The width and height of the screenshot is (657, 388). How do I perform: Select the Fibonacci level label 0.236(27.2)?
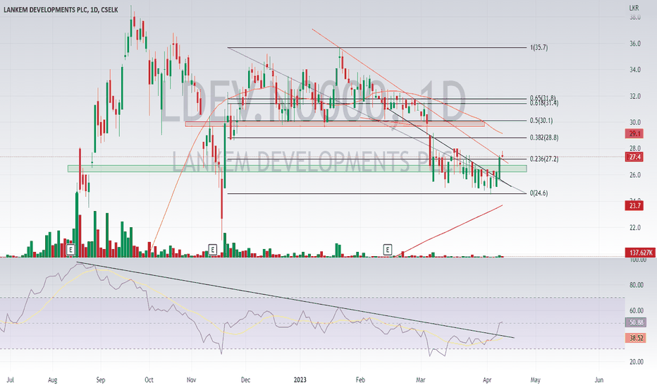tap(544, 159)
